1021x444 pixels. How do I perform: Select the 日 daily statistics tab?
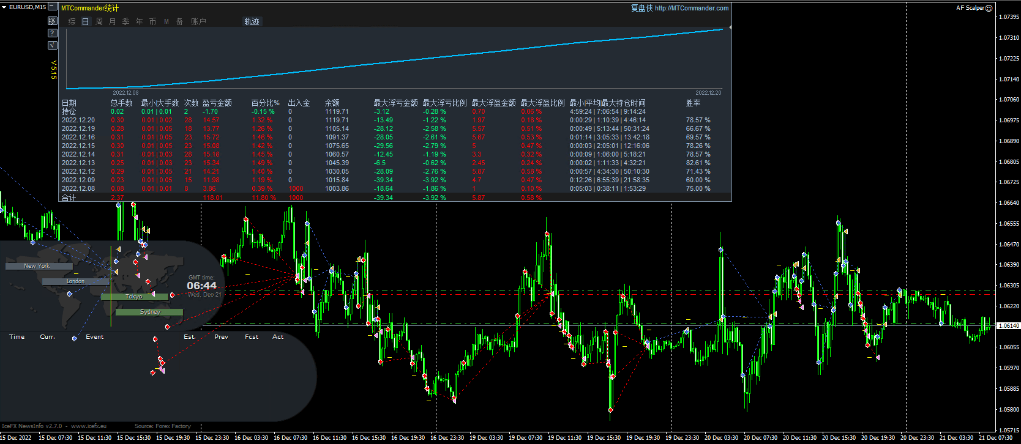(x=86, y=21)
